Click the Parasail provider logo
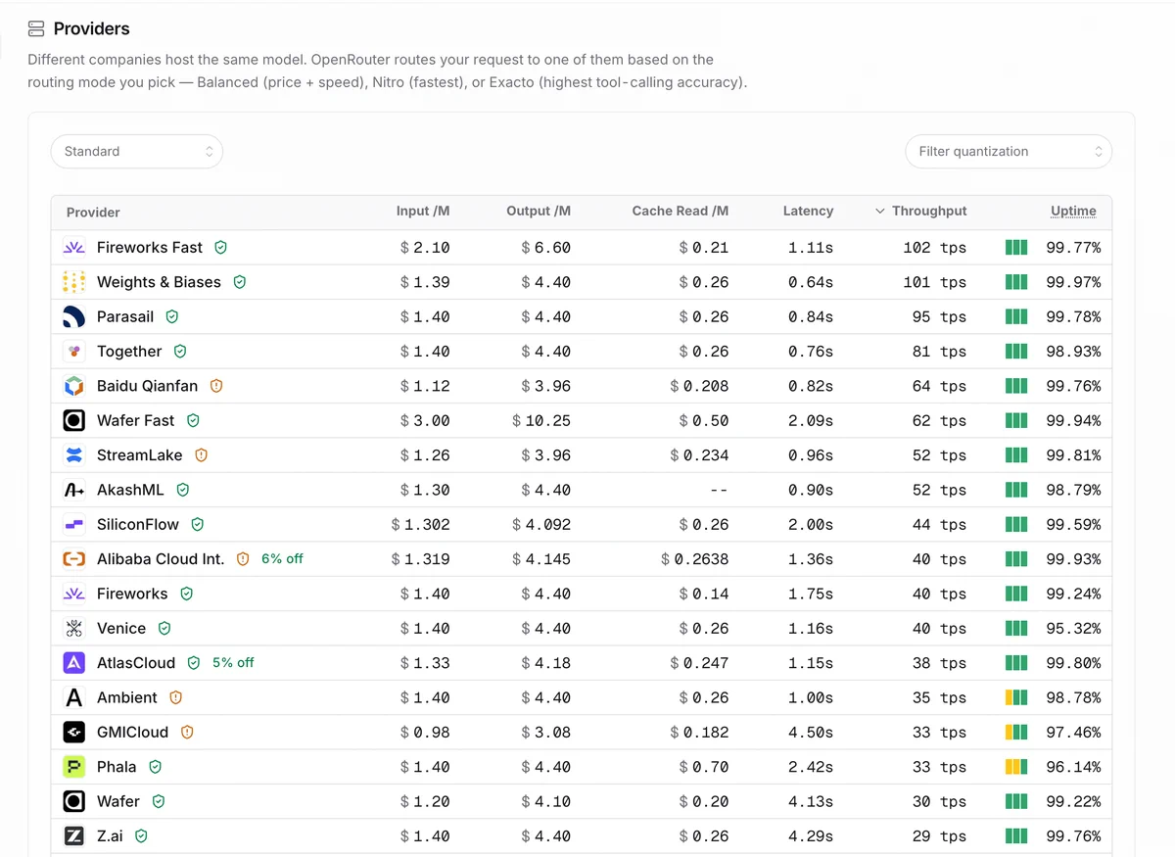 (74, 316)
